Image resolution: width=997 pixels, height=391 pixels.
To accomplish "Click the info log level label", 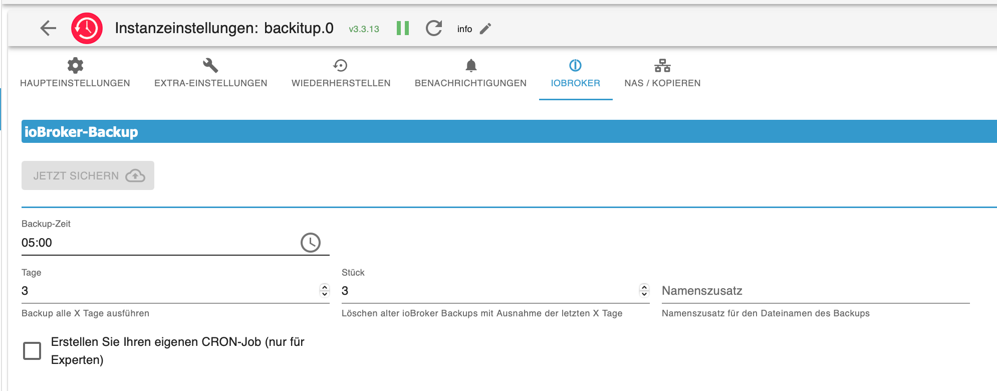I will [465, 29].
